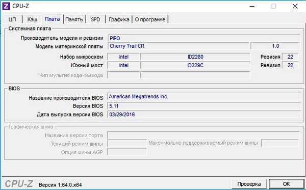Show the О программе tab
Viewport: 306px width, 190px height.
pyautogui.click(x=150, y=19)
